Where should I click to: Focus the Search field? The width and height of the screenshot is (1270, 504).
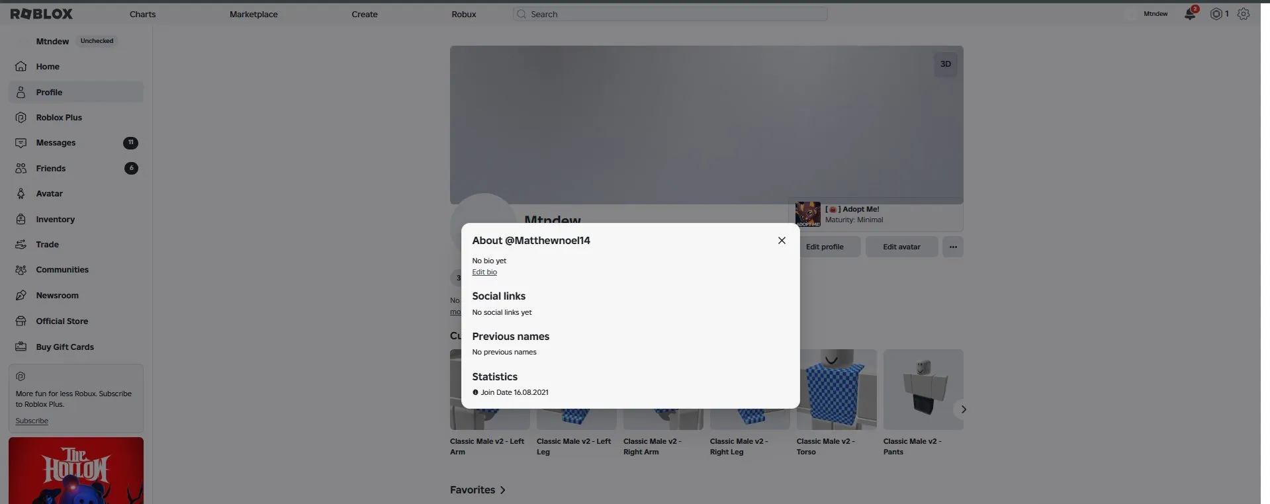[670, 14]
